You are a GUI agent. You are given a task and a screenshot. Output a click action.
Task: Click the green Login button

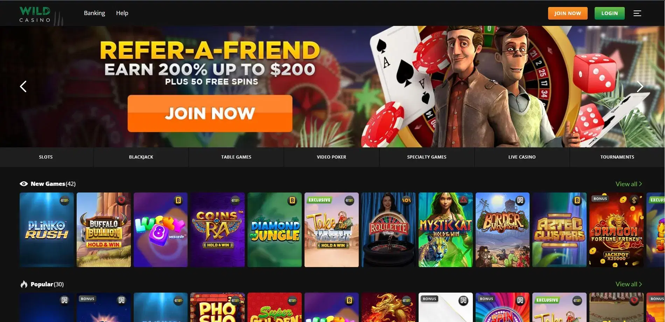609,13
